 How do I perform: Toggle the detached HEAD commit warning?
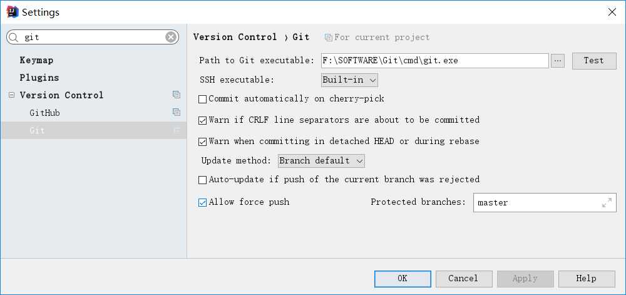pyautogui.click(x=202, y=142)
